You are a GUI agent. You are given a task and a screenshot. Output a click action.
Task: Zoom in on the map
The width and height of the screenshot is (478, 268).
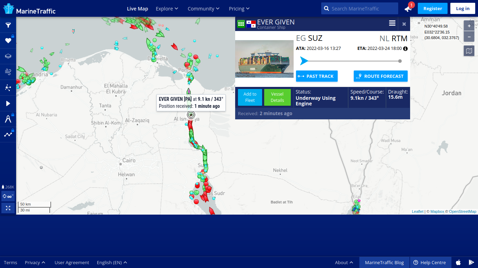pyautogui.click(x=469, y=26)
